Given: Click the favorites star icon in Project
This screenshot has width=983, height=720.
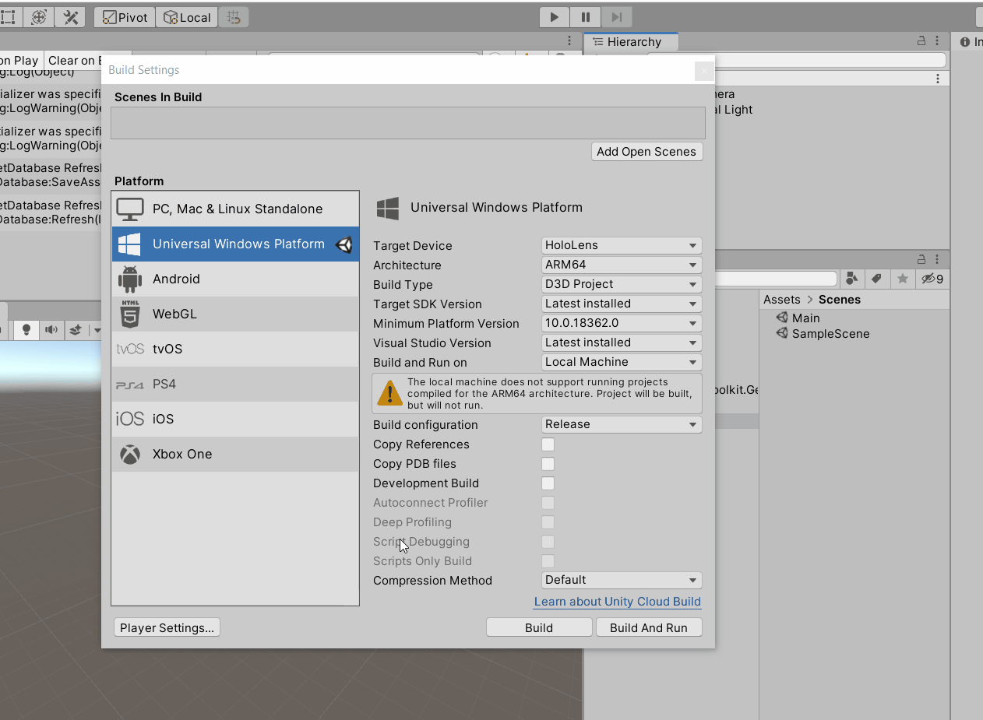Looking at the screenshot, I should point(902,279).
